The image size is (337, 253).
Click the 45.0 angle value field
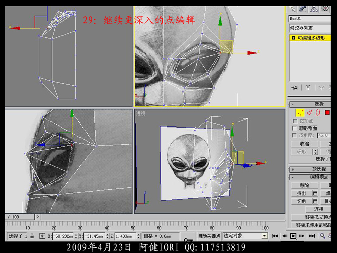[x=324, y=136]
